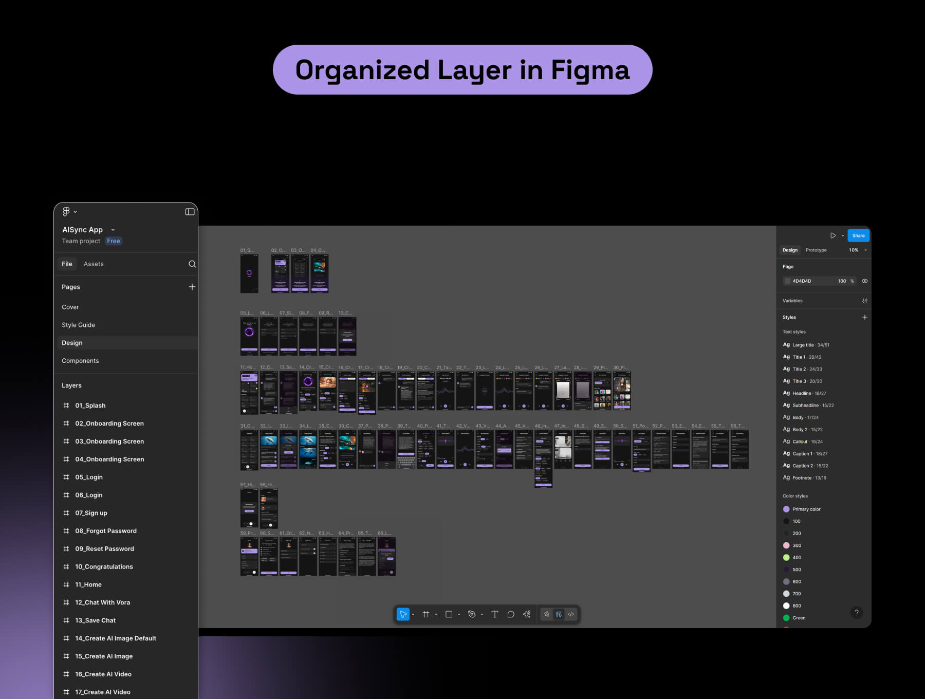Select the Rectangle shape tool
The image size is (925, 699).
coord(449,614)
